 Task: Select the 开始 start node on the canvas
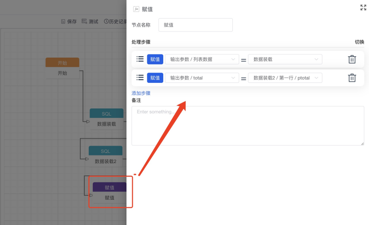63,68
